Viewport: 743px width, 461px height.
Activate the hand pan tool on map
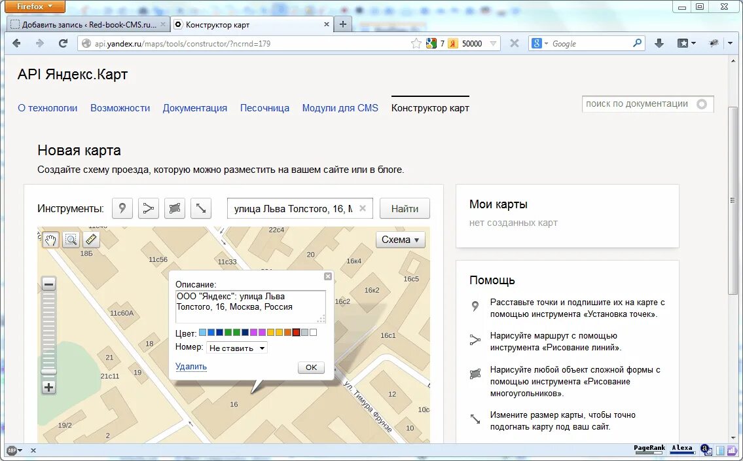[50, 240]
